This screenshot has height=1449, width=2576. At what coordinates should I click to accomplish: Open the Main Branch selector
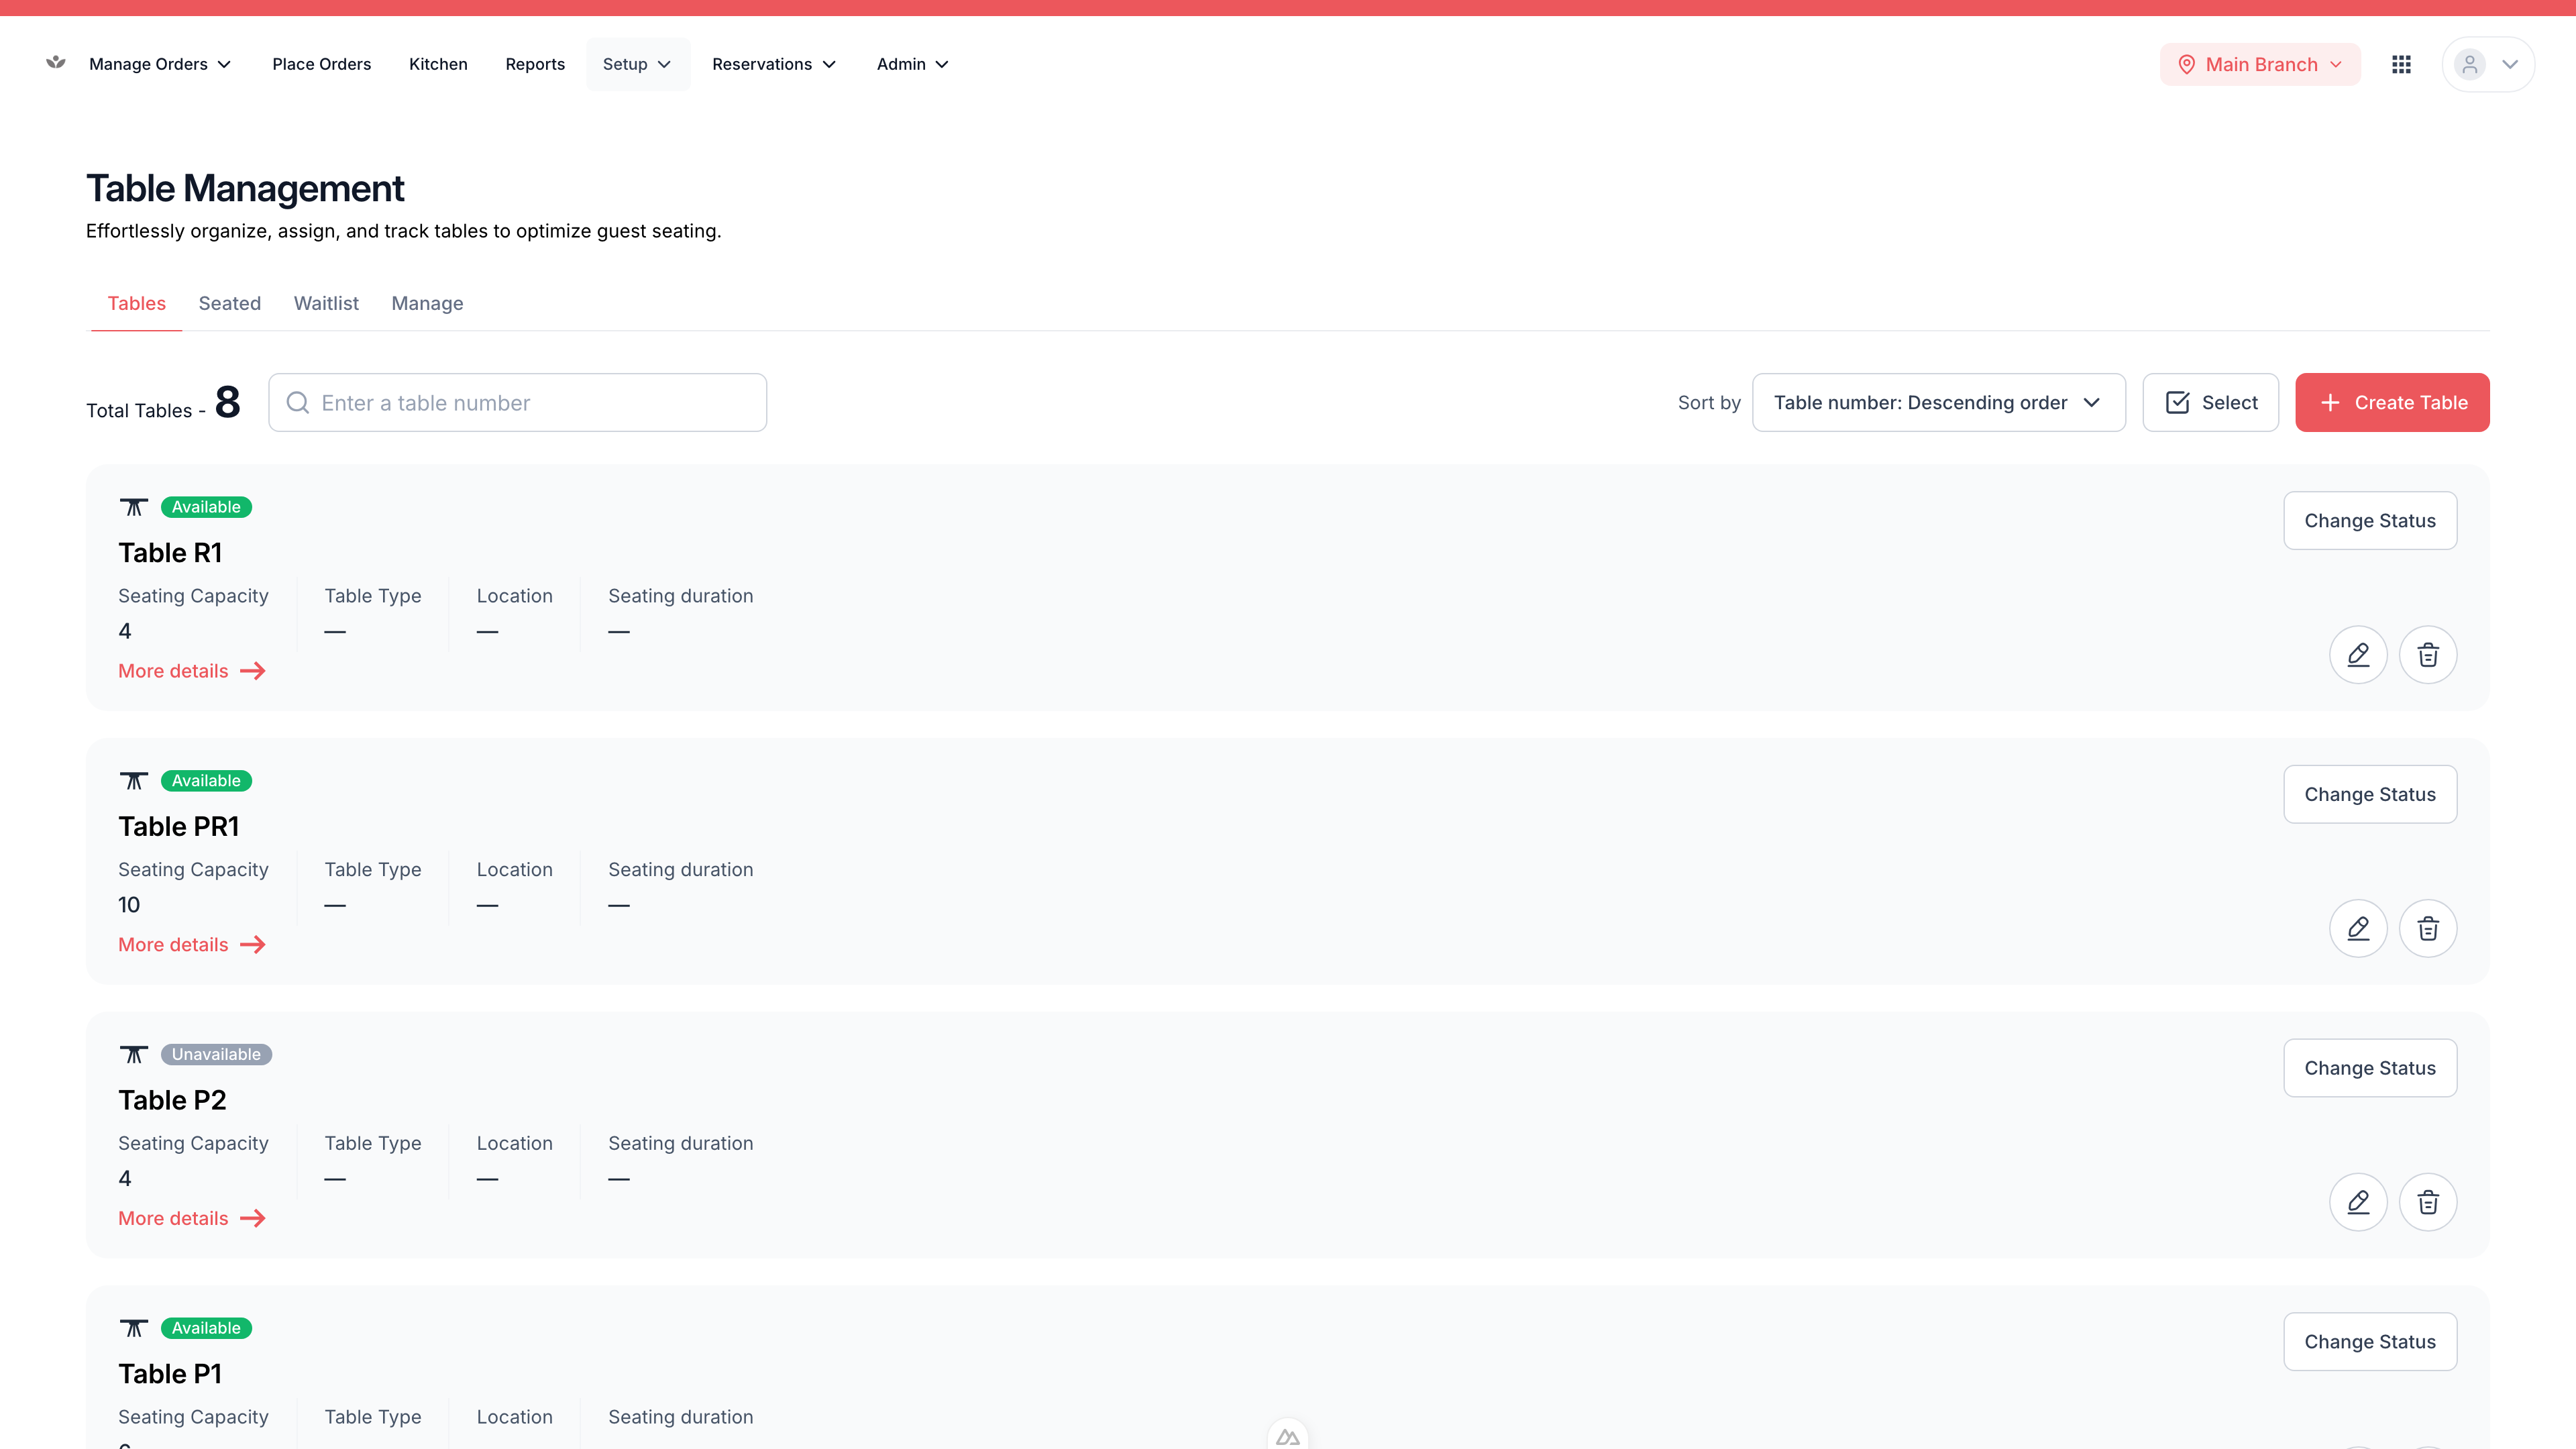2260,64
